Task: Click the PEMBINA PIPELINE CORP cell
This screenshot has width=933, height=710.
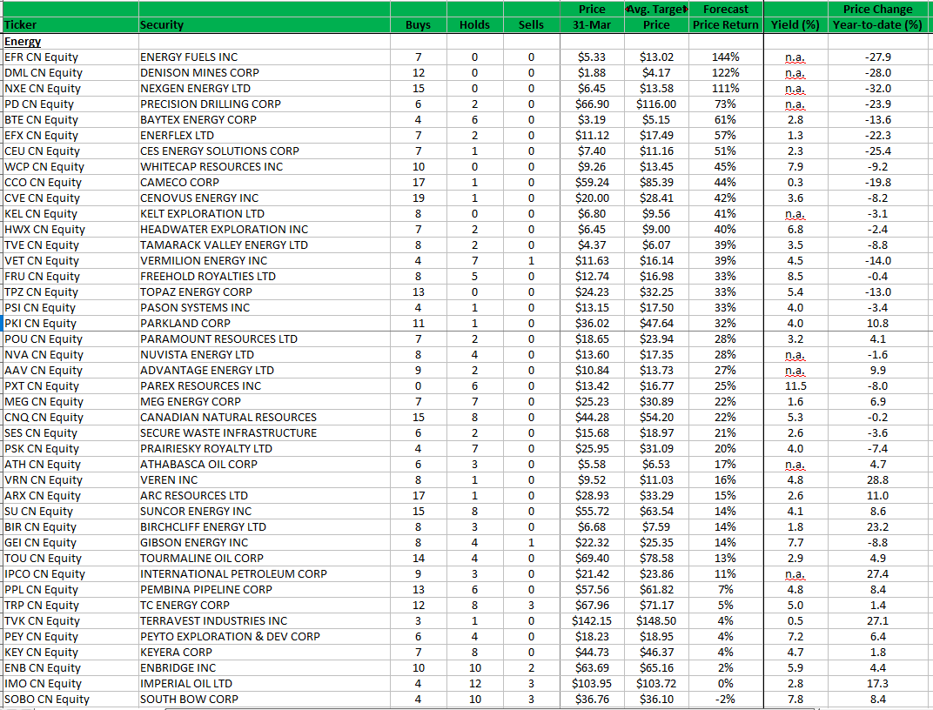Action: (265, 589)
